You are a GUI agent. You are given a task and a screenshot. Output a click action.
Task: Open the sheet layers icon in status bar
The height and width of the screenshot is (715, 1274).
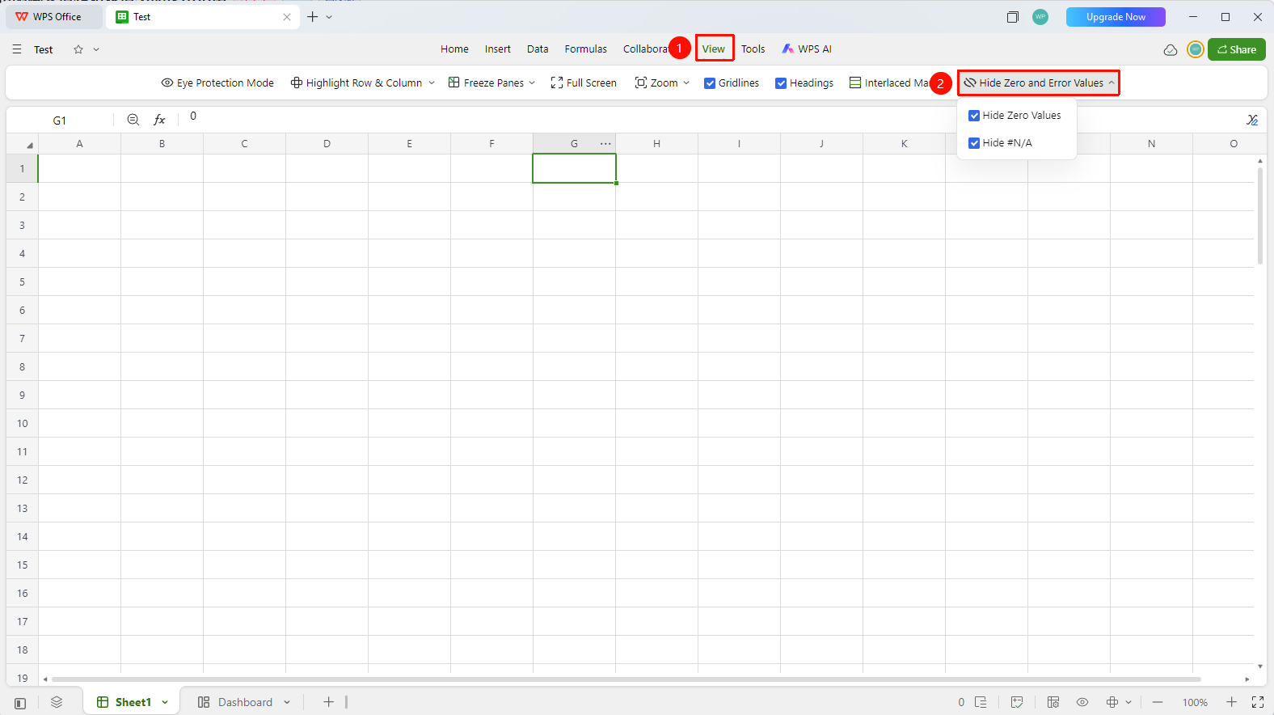click(57, 702)
